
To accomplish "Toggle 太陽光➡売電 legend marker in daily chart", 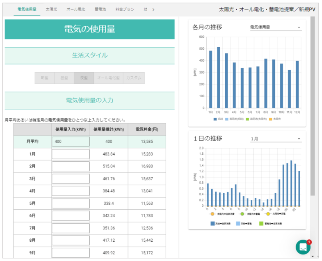I will click(x=268, y=214).
